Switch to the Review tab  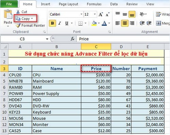pyautogui.click(x=132, y=4)
